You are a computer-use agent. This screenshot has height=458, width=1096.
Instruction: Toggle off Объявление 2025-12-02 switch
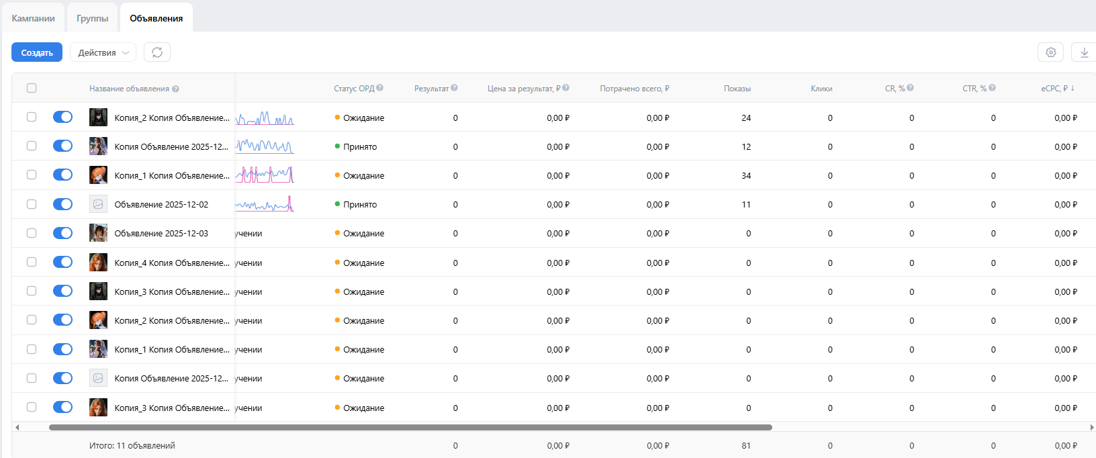coord(62,204)
